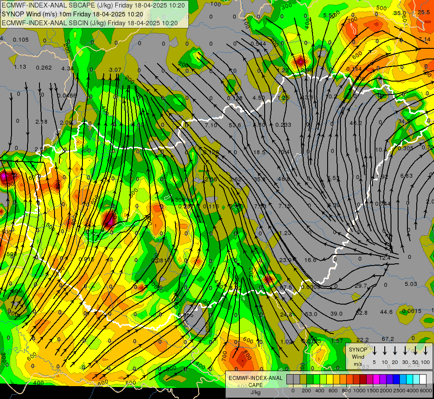Click the '46.2' value on the map
Screen dimensions: 434x399
(x=356, y=123)
